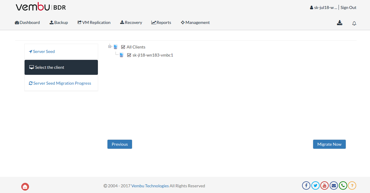This screenshot has height=193, width=370.
Task: Click the Previous button
Action: pos(120,144)
